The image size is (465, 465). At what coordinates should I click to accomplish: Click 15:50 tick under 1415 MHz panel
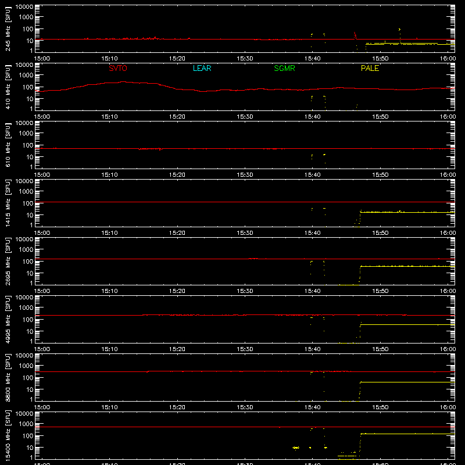[380, 233]
